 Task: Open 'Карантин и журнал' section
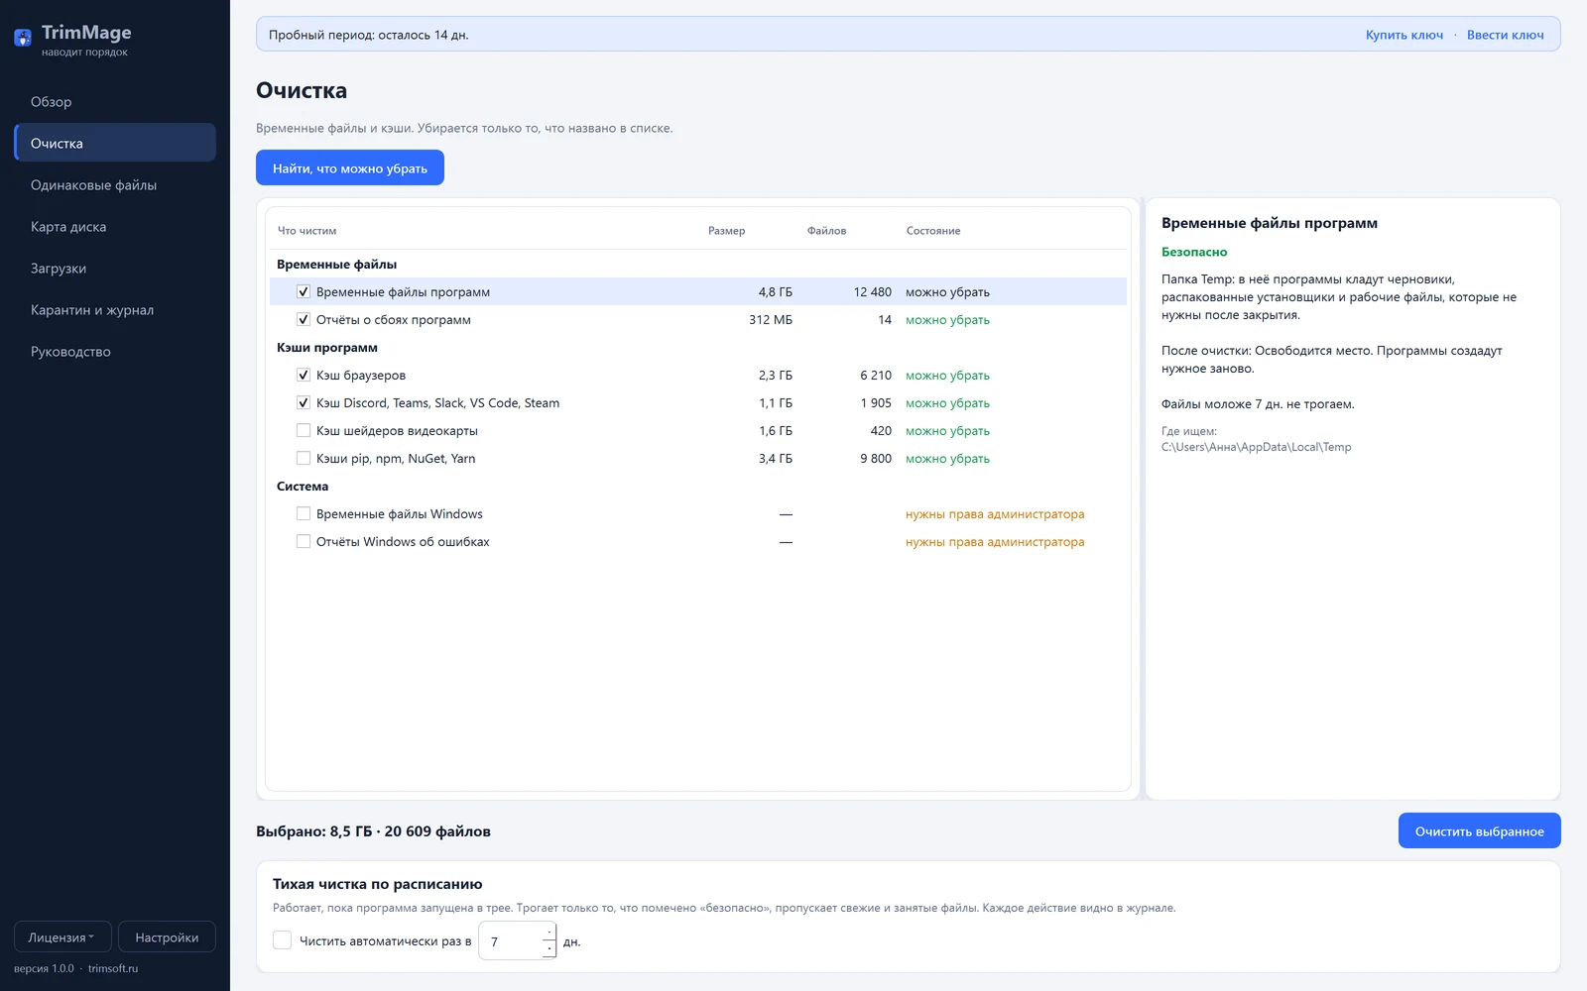tap(115, 310)
